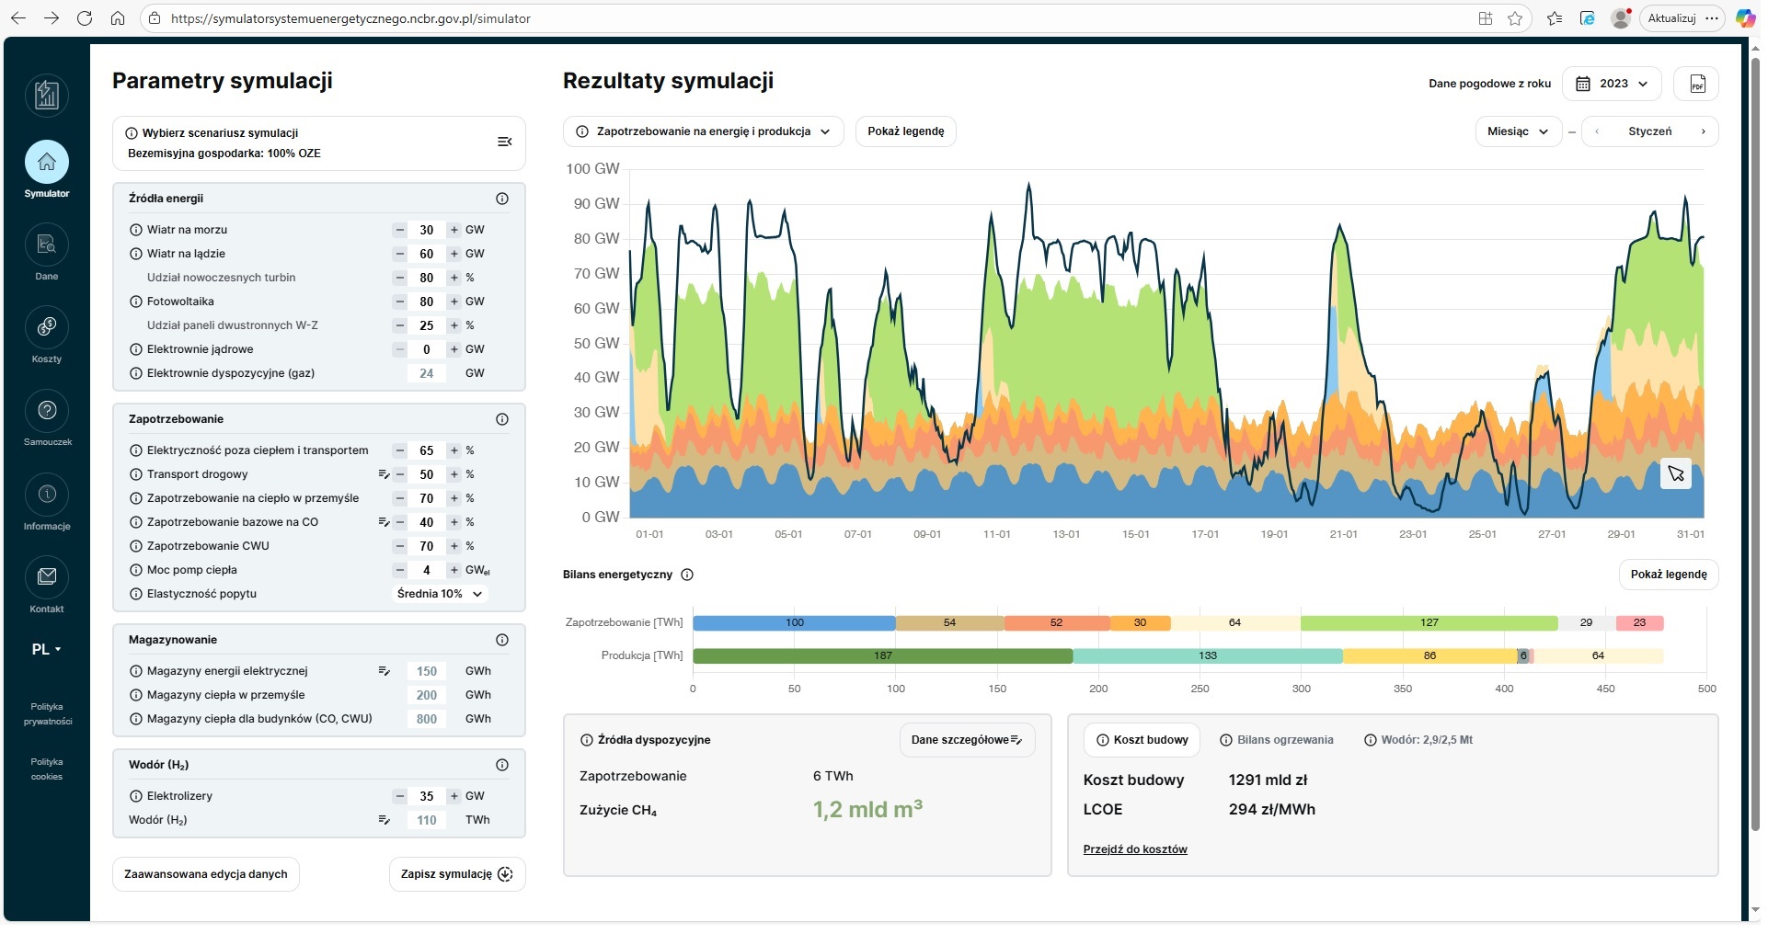Increase Wiatr na morzu using the plus stepper

[453, 230]
